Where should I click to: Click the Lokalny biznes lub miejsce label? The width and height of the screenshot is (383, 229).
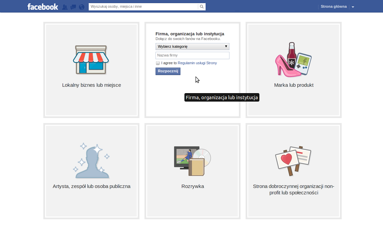click(92, 85)
